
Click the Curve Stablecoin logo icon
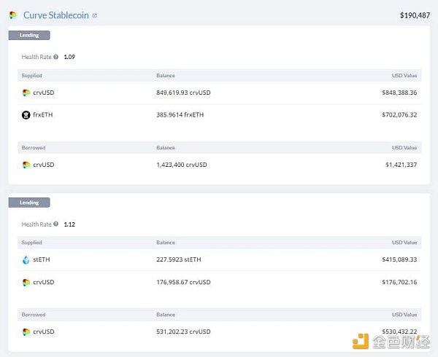tap(13, 15)
